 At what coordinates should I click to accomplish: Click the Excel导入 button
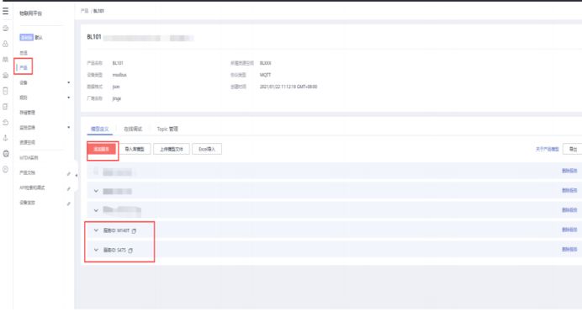207,149
